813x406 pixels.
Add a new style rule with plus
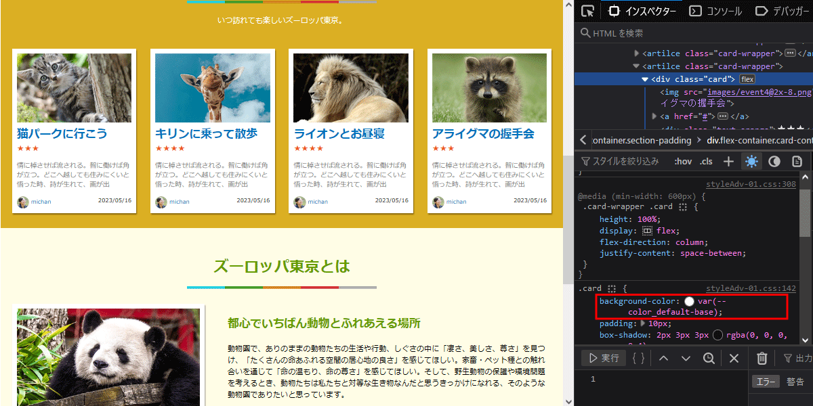[728, 161]
